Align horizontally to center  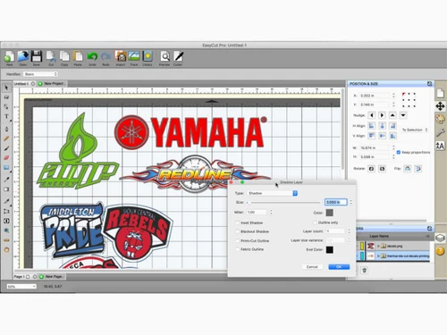click(x=382, y=126)
